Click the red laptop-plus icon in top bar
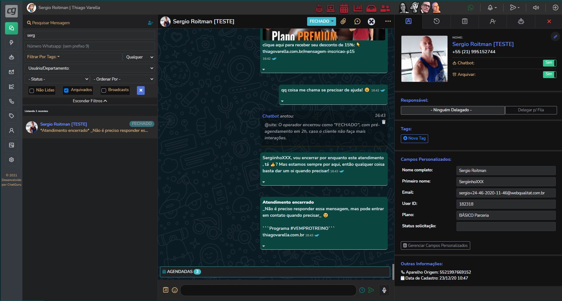This screenshot has height=301, width=562. click(x=330, y=8)
